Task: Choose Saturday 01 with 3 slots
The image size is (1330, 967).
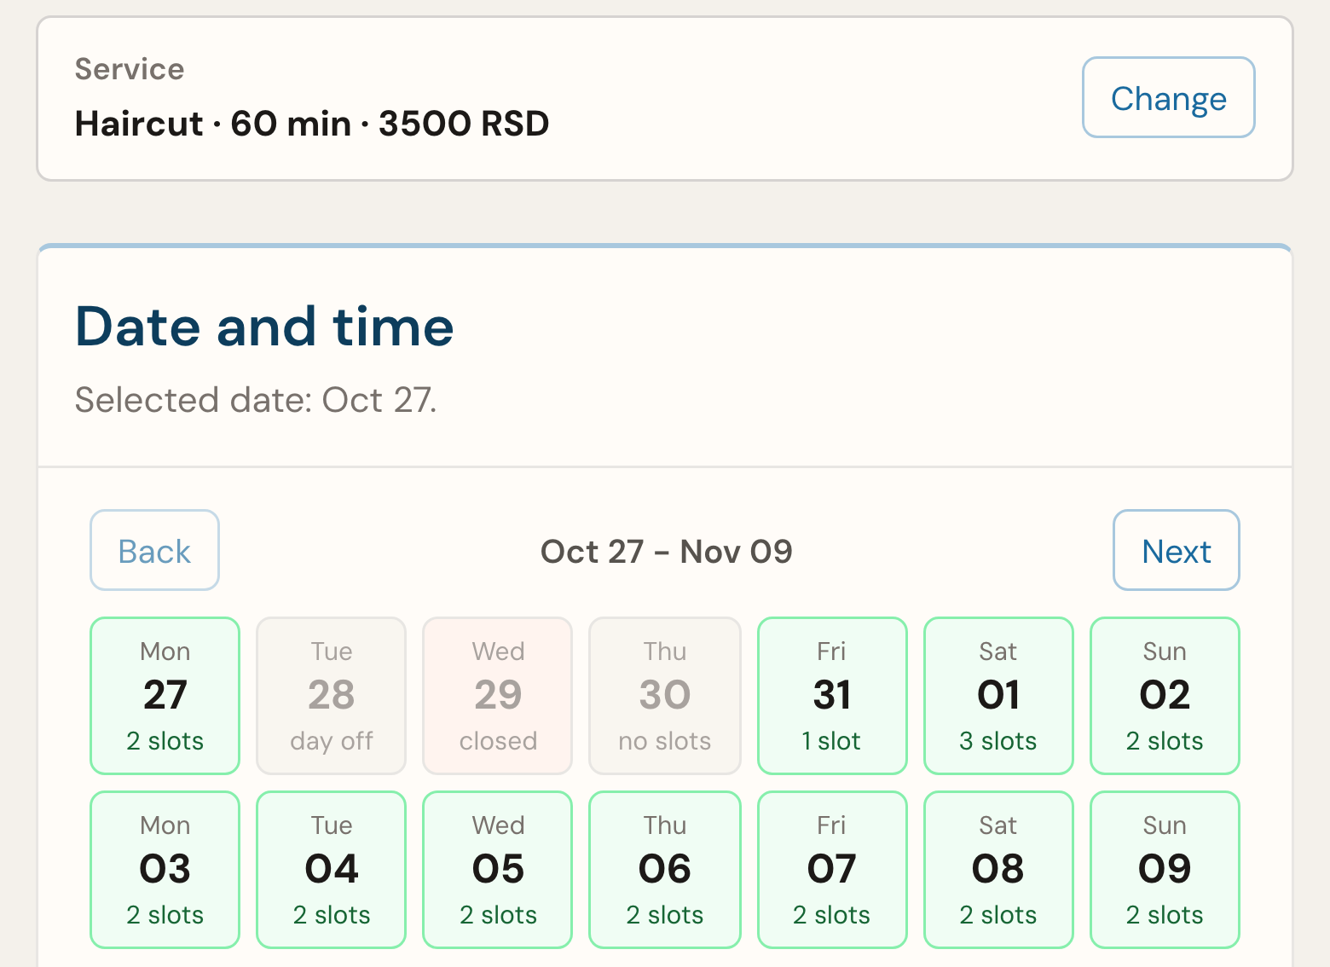Action: (x=998, y=696)
